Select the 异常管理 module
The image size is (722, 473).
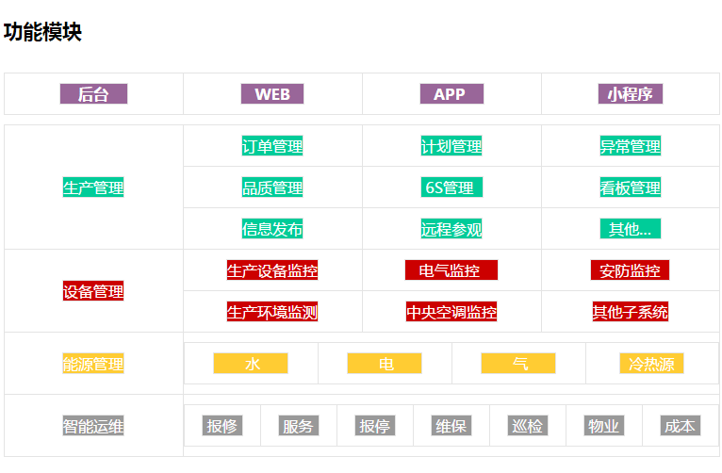631,146
